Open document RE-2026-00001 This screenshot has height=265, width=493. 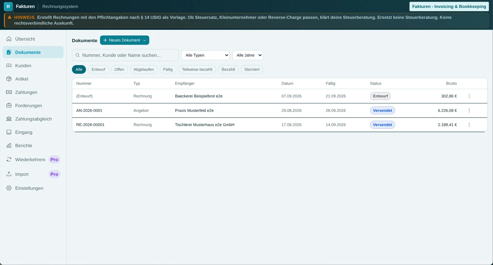coord(90,125)
